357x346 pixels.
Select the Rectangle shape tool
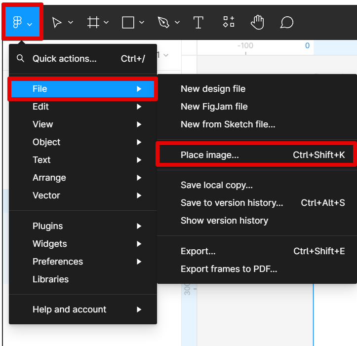pyautogui.click(x=128, y=23)
